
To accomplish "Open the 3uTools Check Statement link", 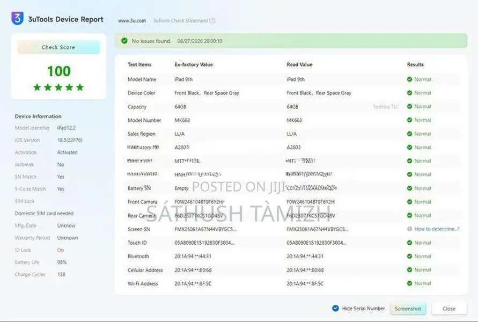I will (x=180, y=21).
